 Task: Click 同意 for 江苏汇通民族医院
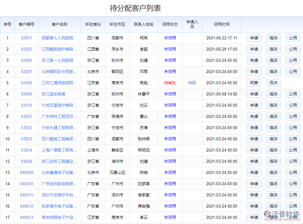254,83
